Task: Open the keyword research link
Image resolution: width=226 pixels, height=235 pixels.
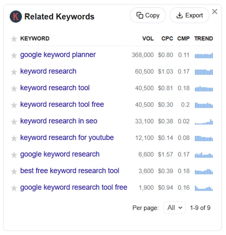Action: (x=48, y=71)
